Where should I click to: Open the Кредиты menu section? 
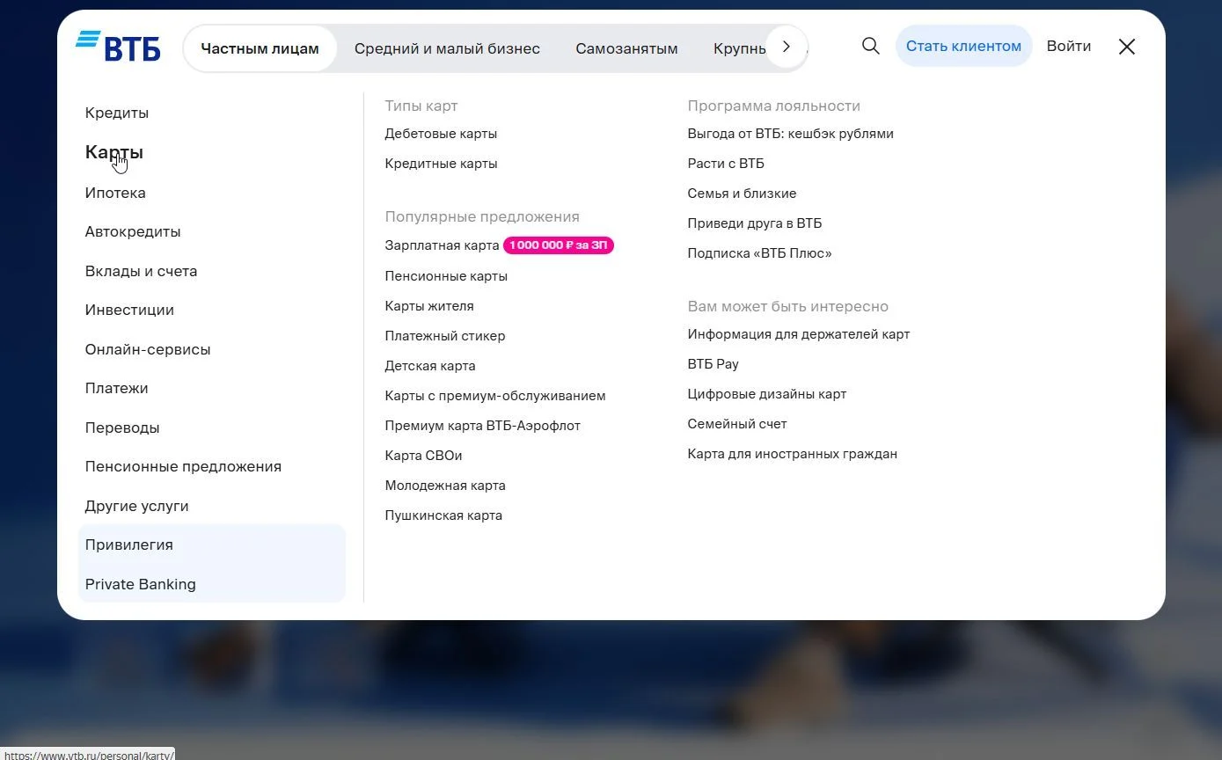coord(117,113)
